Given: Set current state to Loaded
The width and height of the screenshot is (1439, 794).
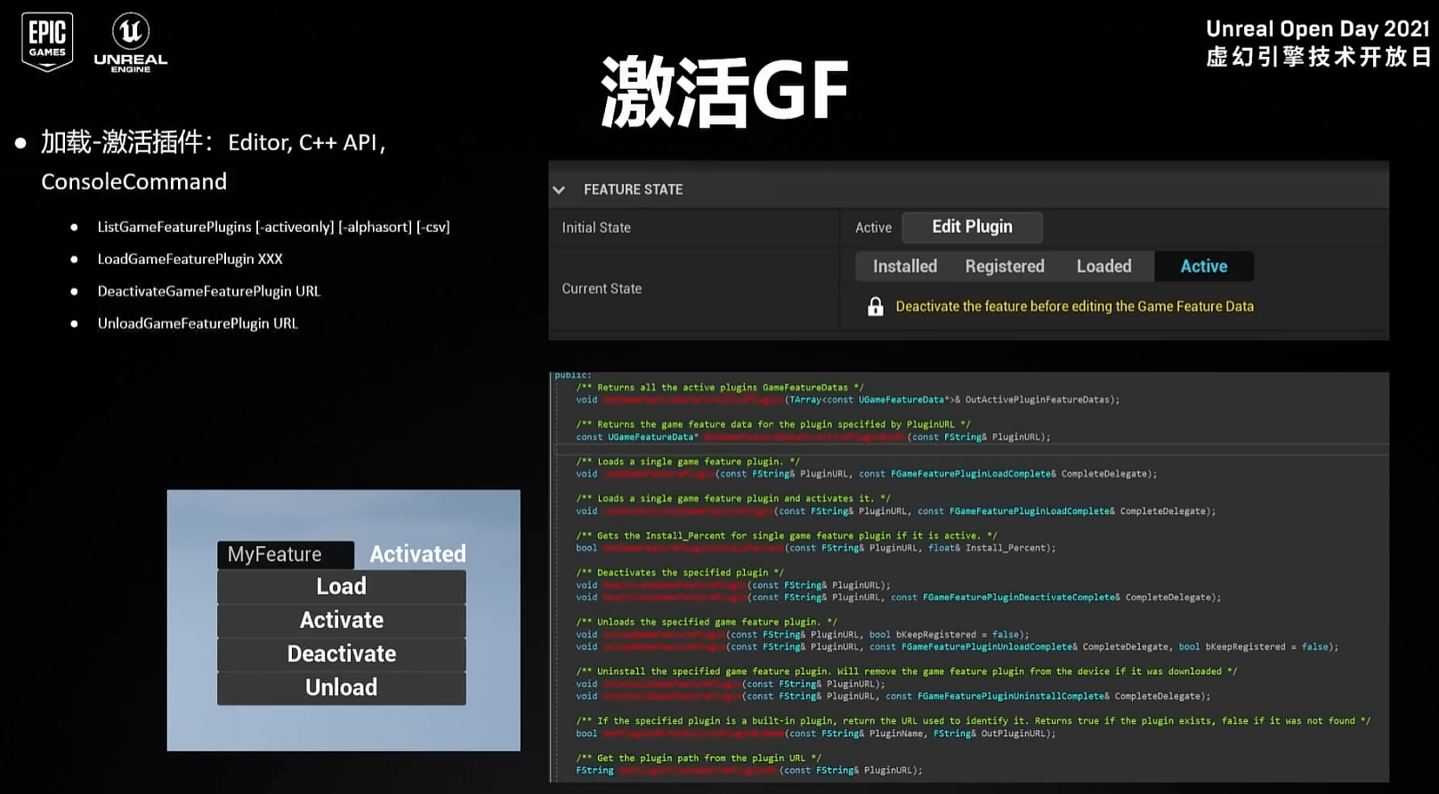Looking at the screenshot, I should point(1104,266).
